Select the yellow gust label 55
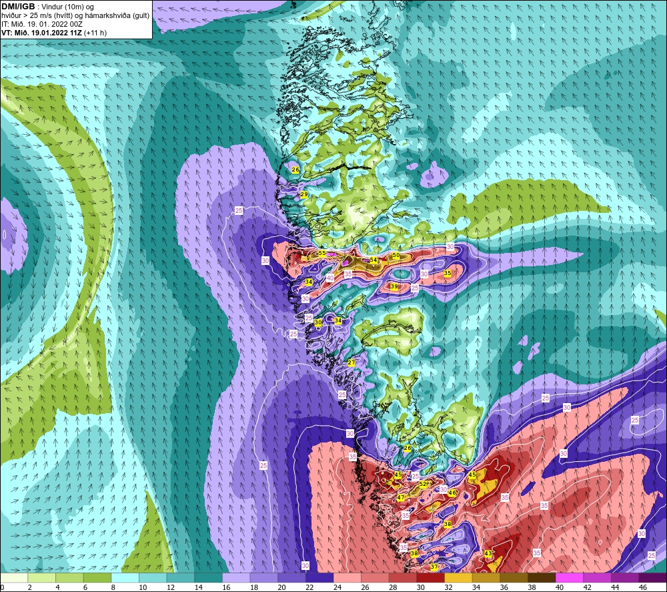The image size is (667, 592). (322, 253)
